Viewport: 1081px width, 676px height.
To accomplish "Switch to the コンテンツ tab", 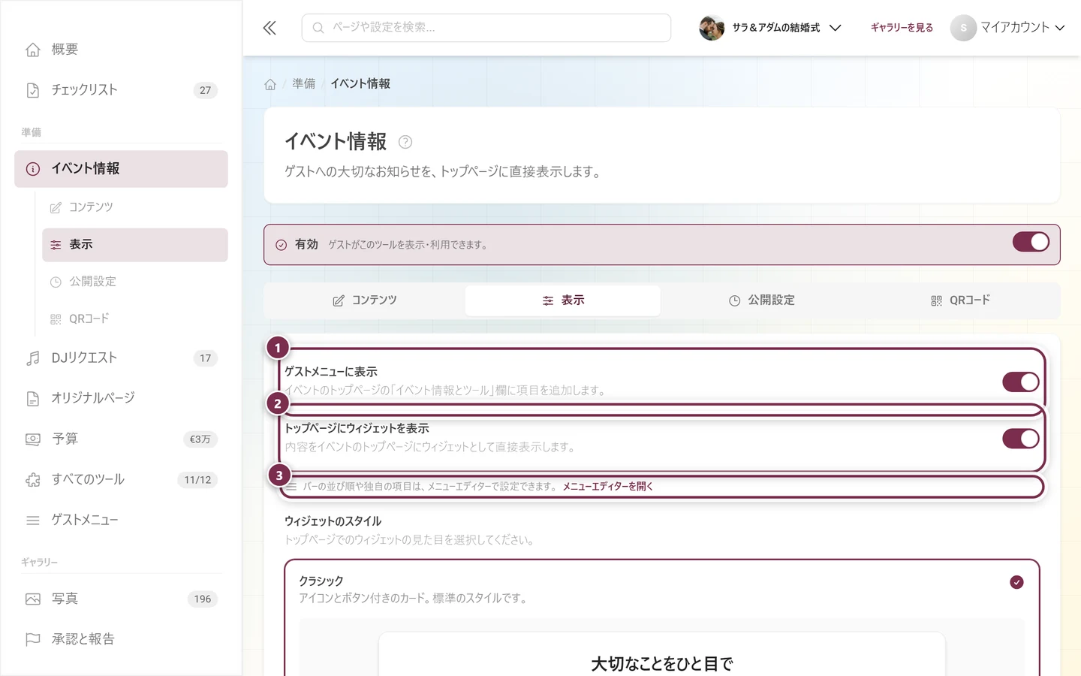I will 365,300.
